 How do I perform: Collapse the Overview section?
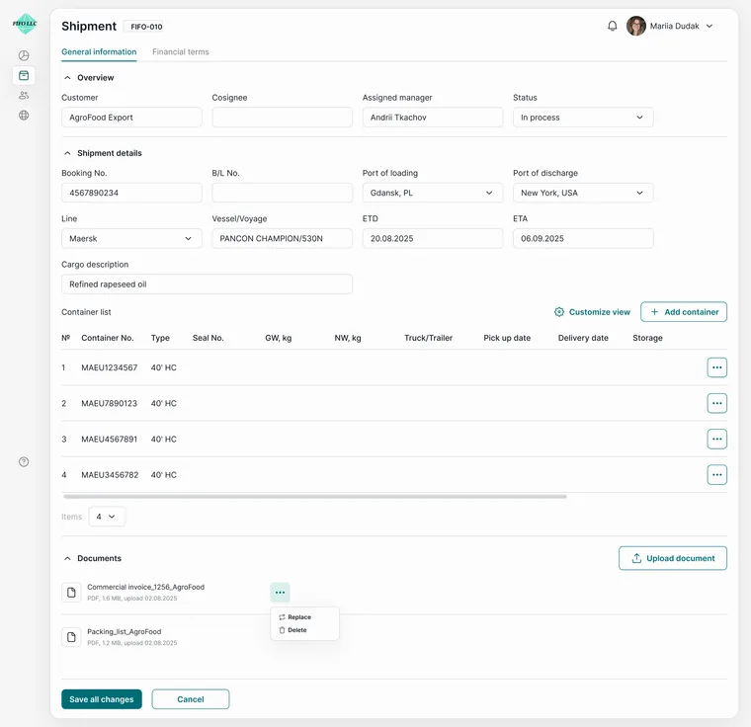(67, 78)
